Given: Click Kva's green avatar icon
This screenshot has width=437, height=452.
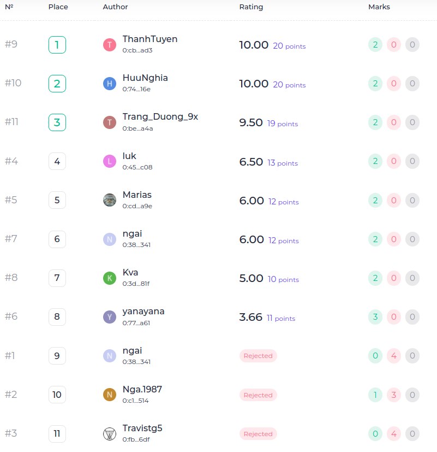Looking at the screenshot, I should pyautogui.click(x=110, y=278).
